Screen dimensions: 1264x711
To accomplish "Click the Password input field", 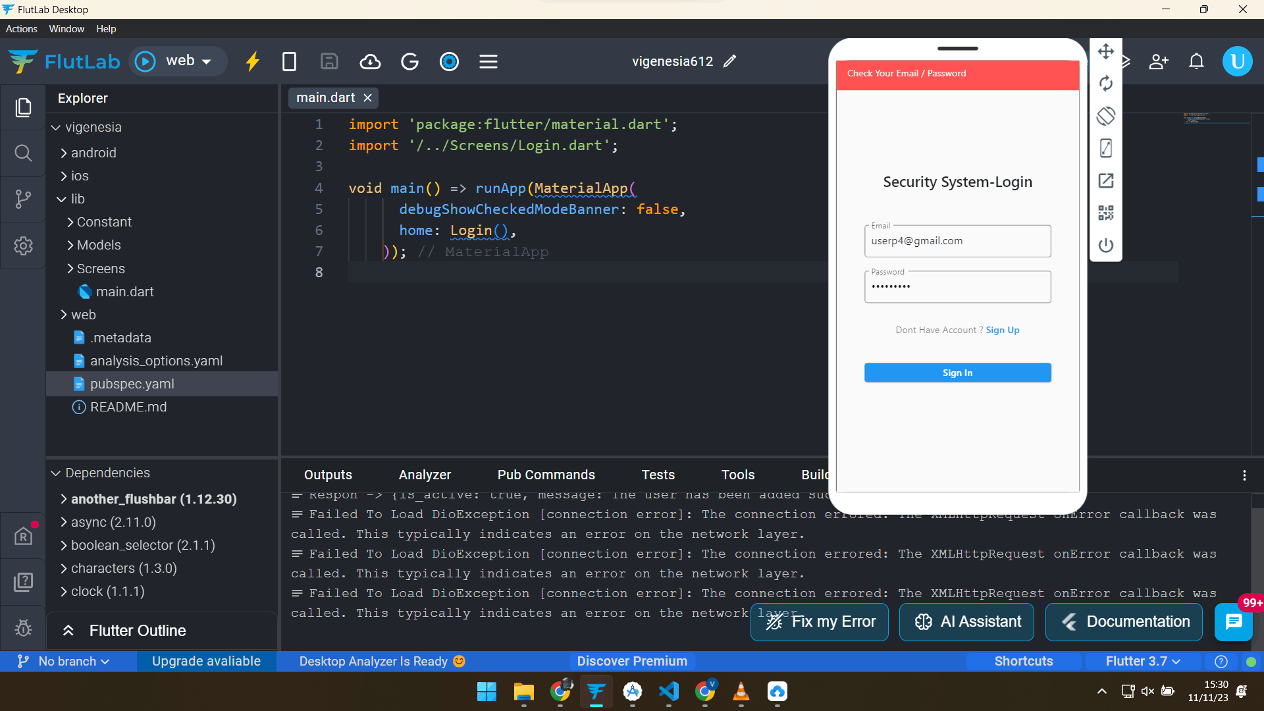I will coord(957,287).
